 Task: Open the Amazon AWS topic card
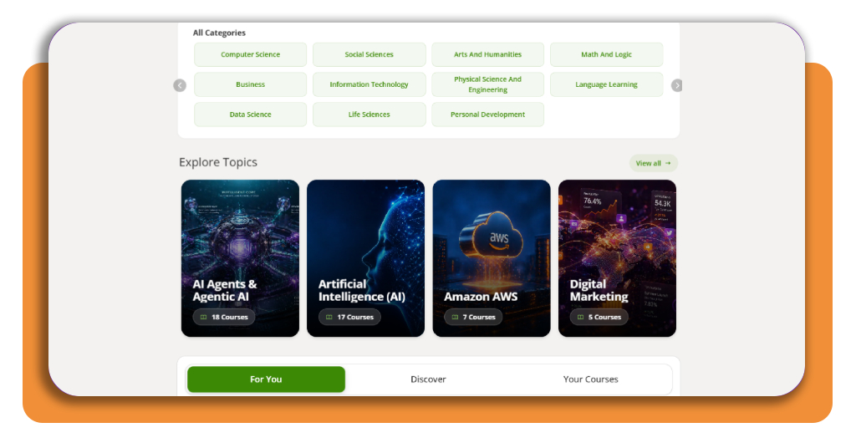coord(492,258)
